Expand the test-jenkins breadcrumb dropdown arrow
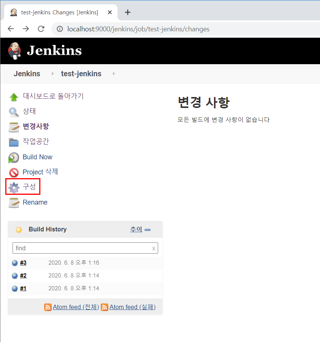 click(114, 74)
